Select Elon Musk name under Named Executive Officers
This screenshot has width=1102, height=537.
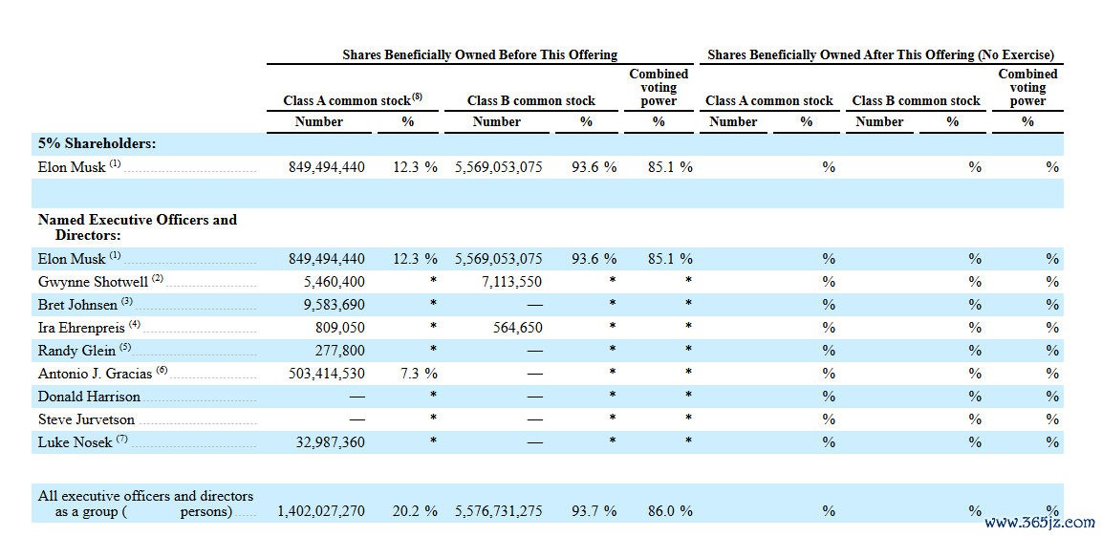[79, 259]
